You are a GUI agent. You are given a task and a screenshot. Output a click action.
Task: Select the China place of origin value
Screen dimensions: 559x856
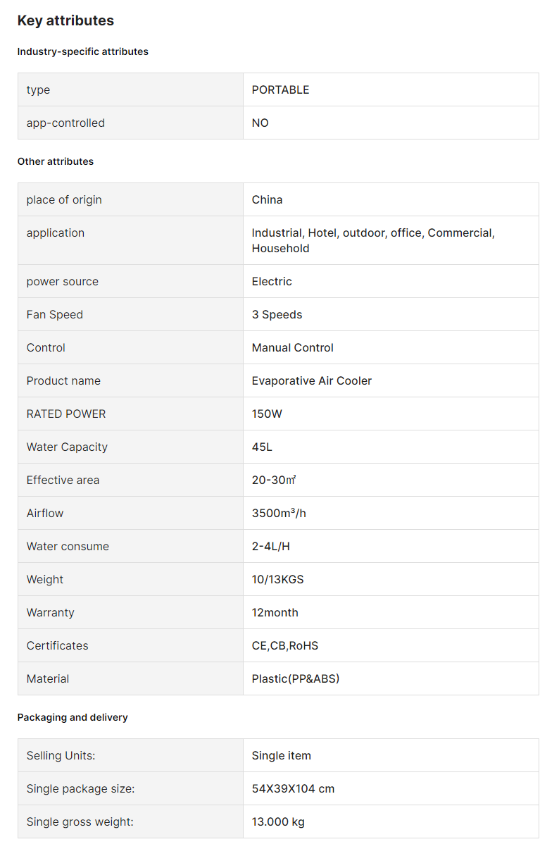pos(268,199)
